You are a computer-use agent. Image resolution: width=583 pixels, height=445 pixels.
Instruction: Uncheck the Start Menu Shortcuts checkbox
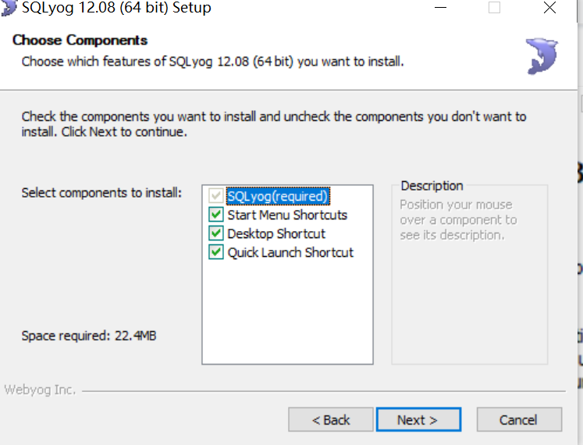(x=216, y=215)
